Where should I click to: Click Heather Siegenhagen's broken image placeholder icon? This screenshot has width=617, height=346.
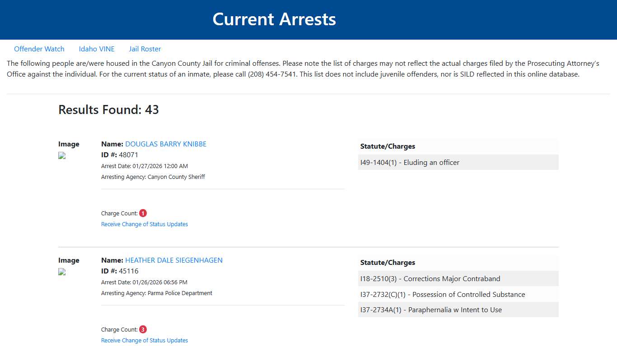61,272
